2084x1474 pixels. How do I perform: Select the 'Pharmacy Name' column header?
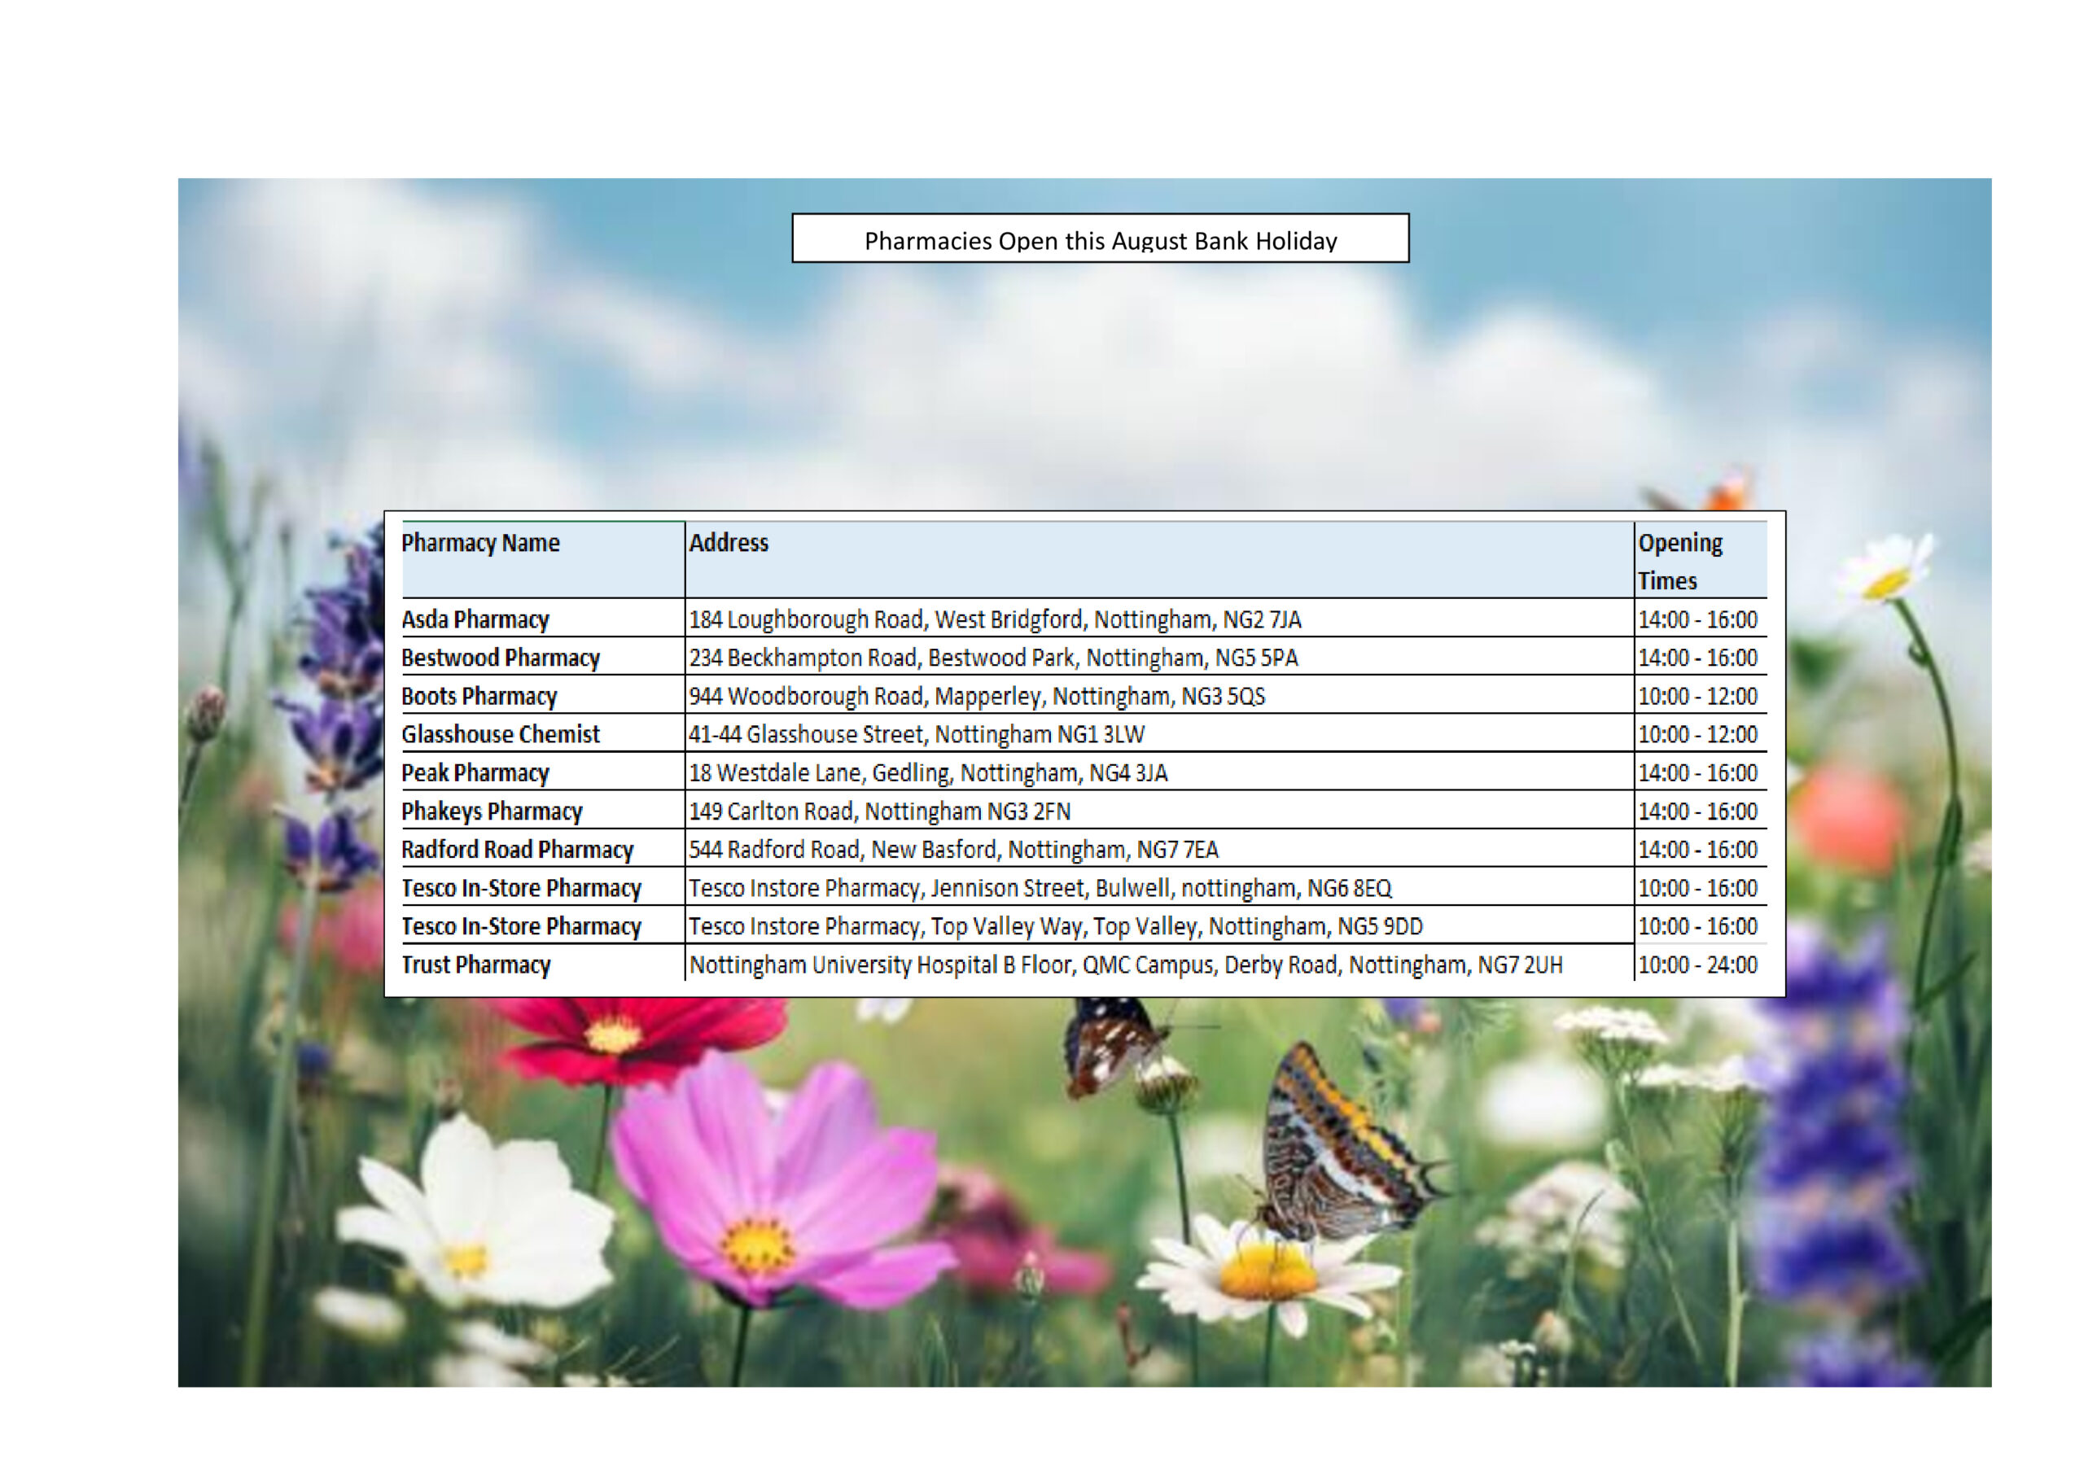click(x=480, y=543)
